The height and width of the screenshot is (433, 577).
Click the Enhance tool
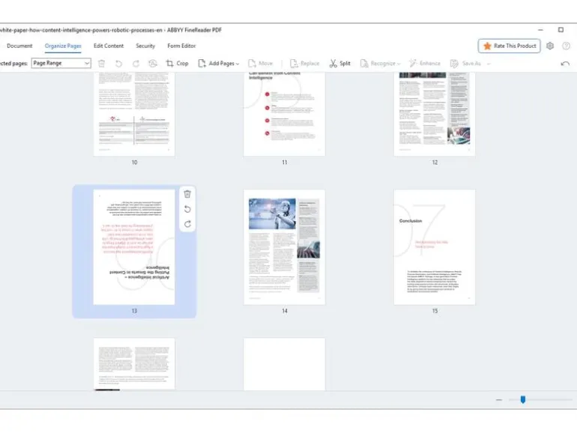[425, 64]
